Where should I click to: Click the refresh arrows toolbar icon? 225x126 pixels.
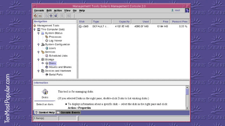click(51, 16)
